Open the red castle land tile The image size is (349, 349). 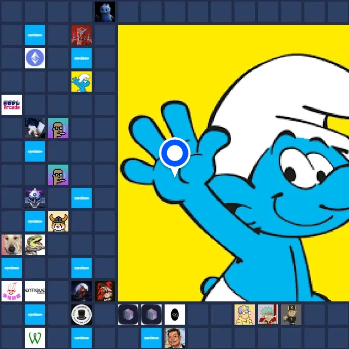pos(82,35)
